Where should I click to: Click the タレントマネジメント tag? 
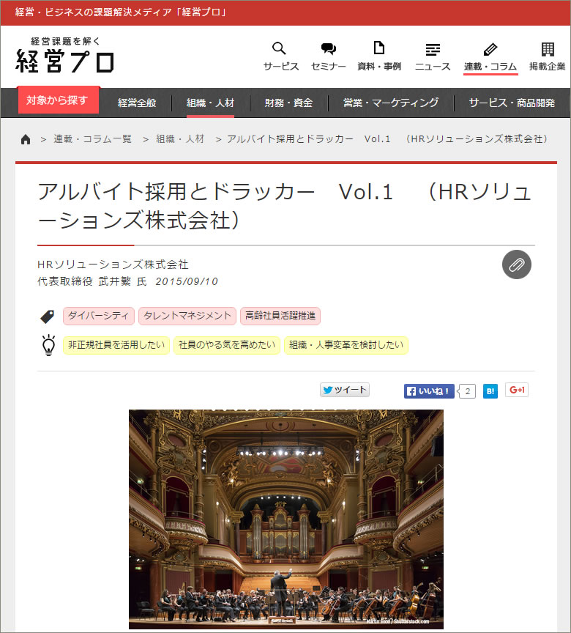pos(187,316)
